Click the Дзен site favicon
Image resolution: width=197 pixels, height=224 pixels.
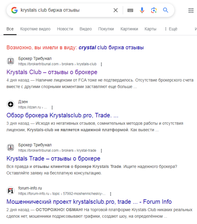click(11, 104)
